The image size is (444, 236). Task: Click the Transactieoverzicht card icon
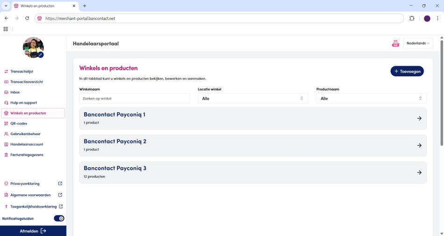pyautogui.click(x=6, y=82)
